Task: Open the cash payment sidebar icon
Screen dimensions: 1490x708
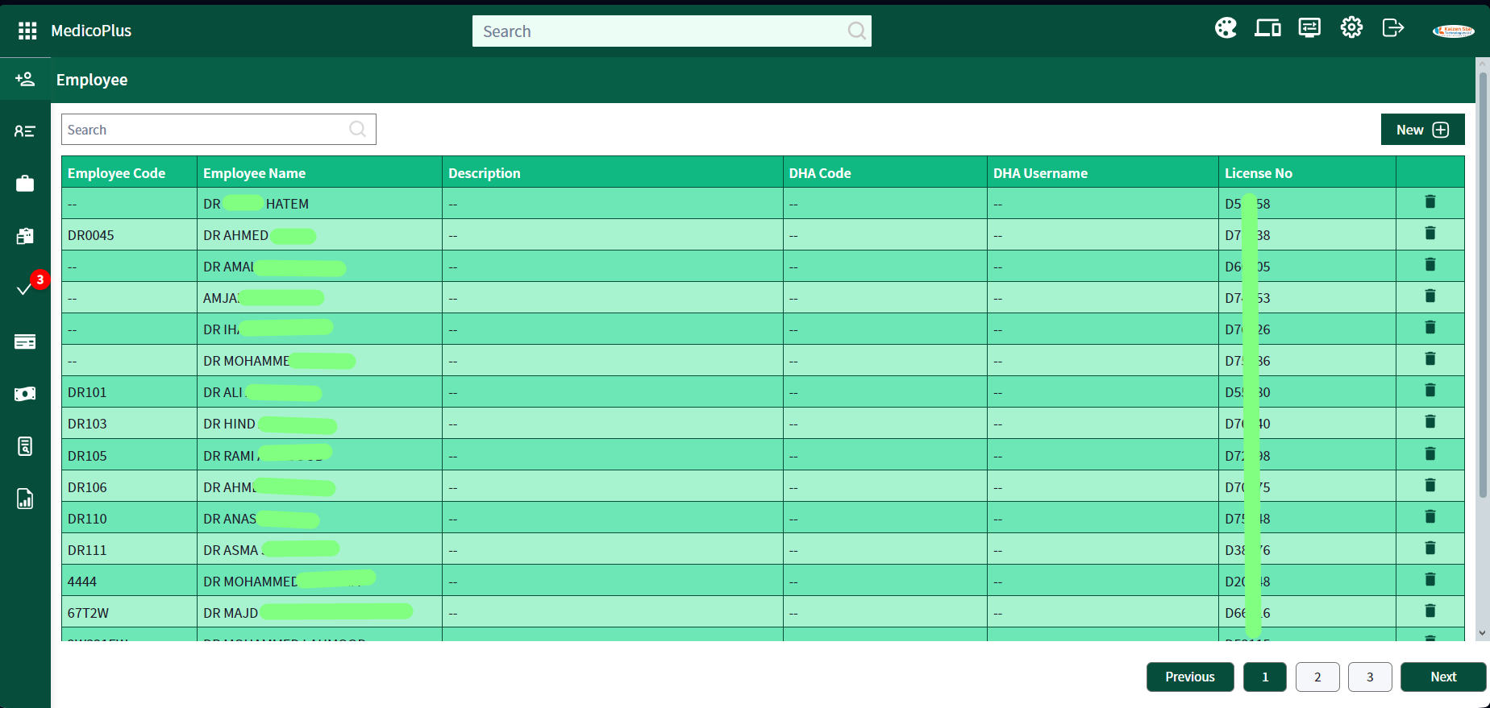Action: 25,394
